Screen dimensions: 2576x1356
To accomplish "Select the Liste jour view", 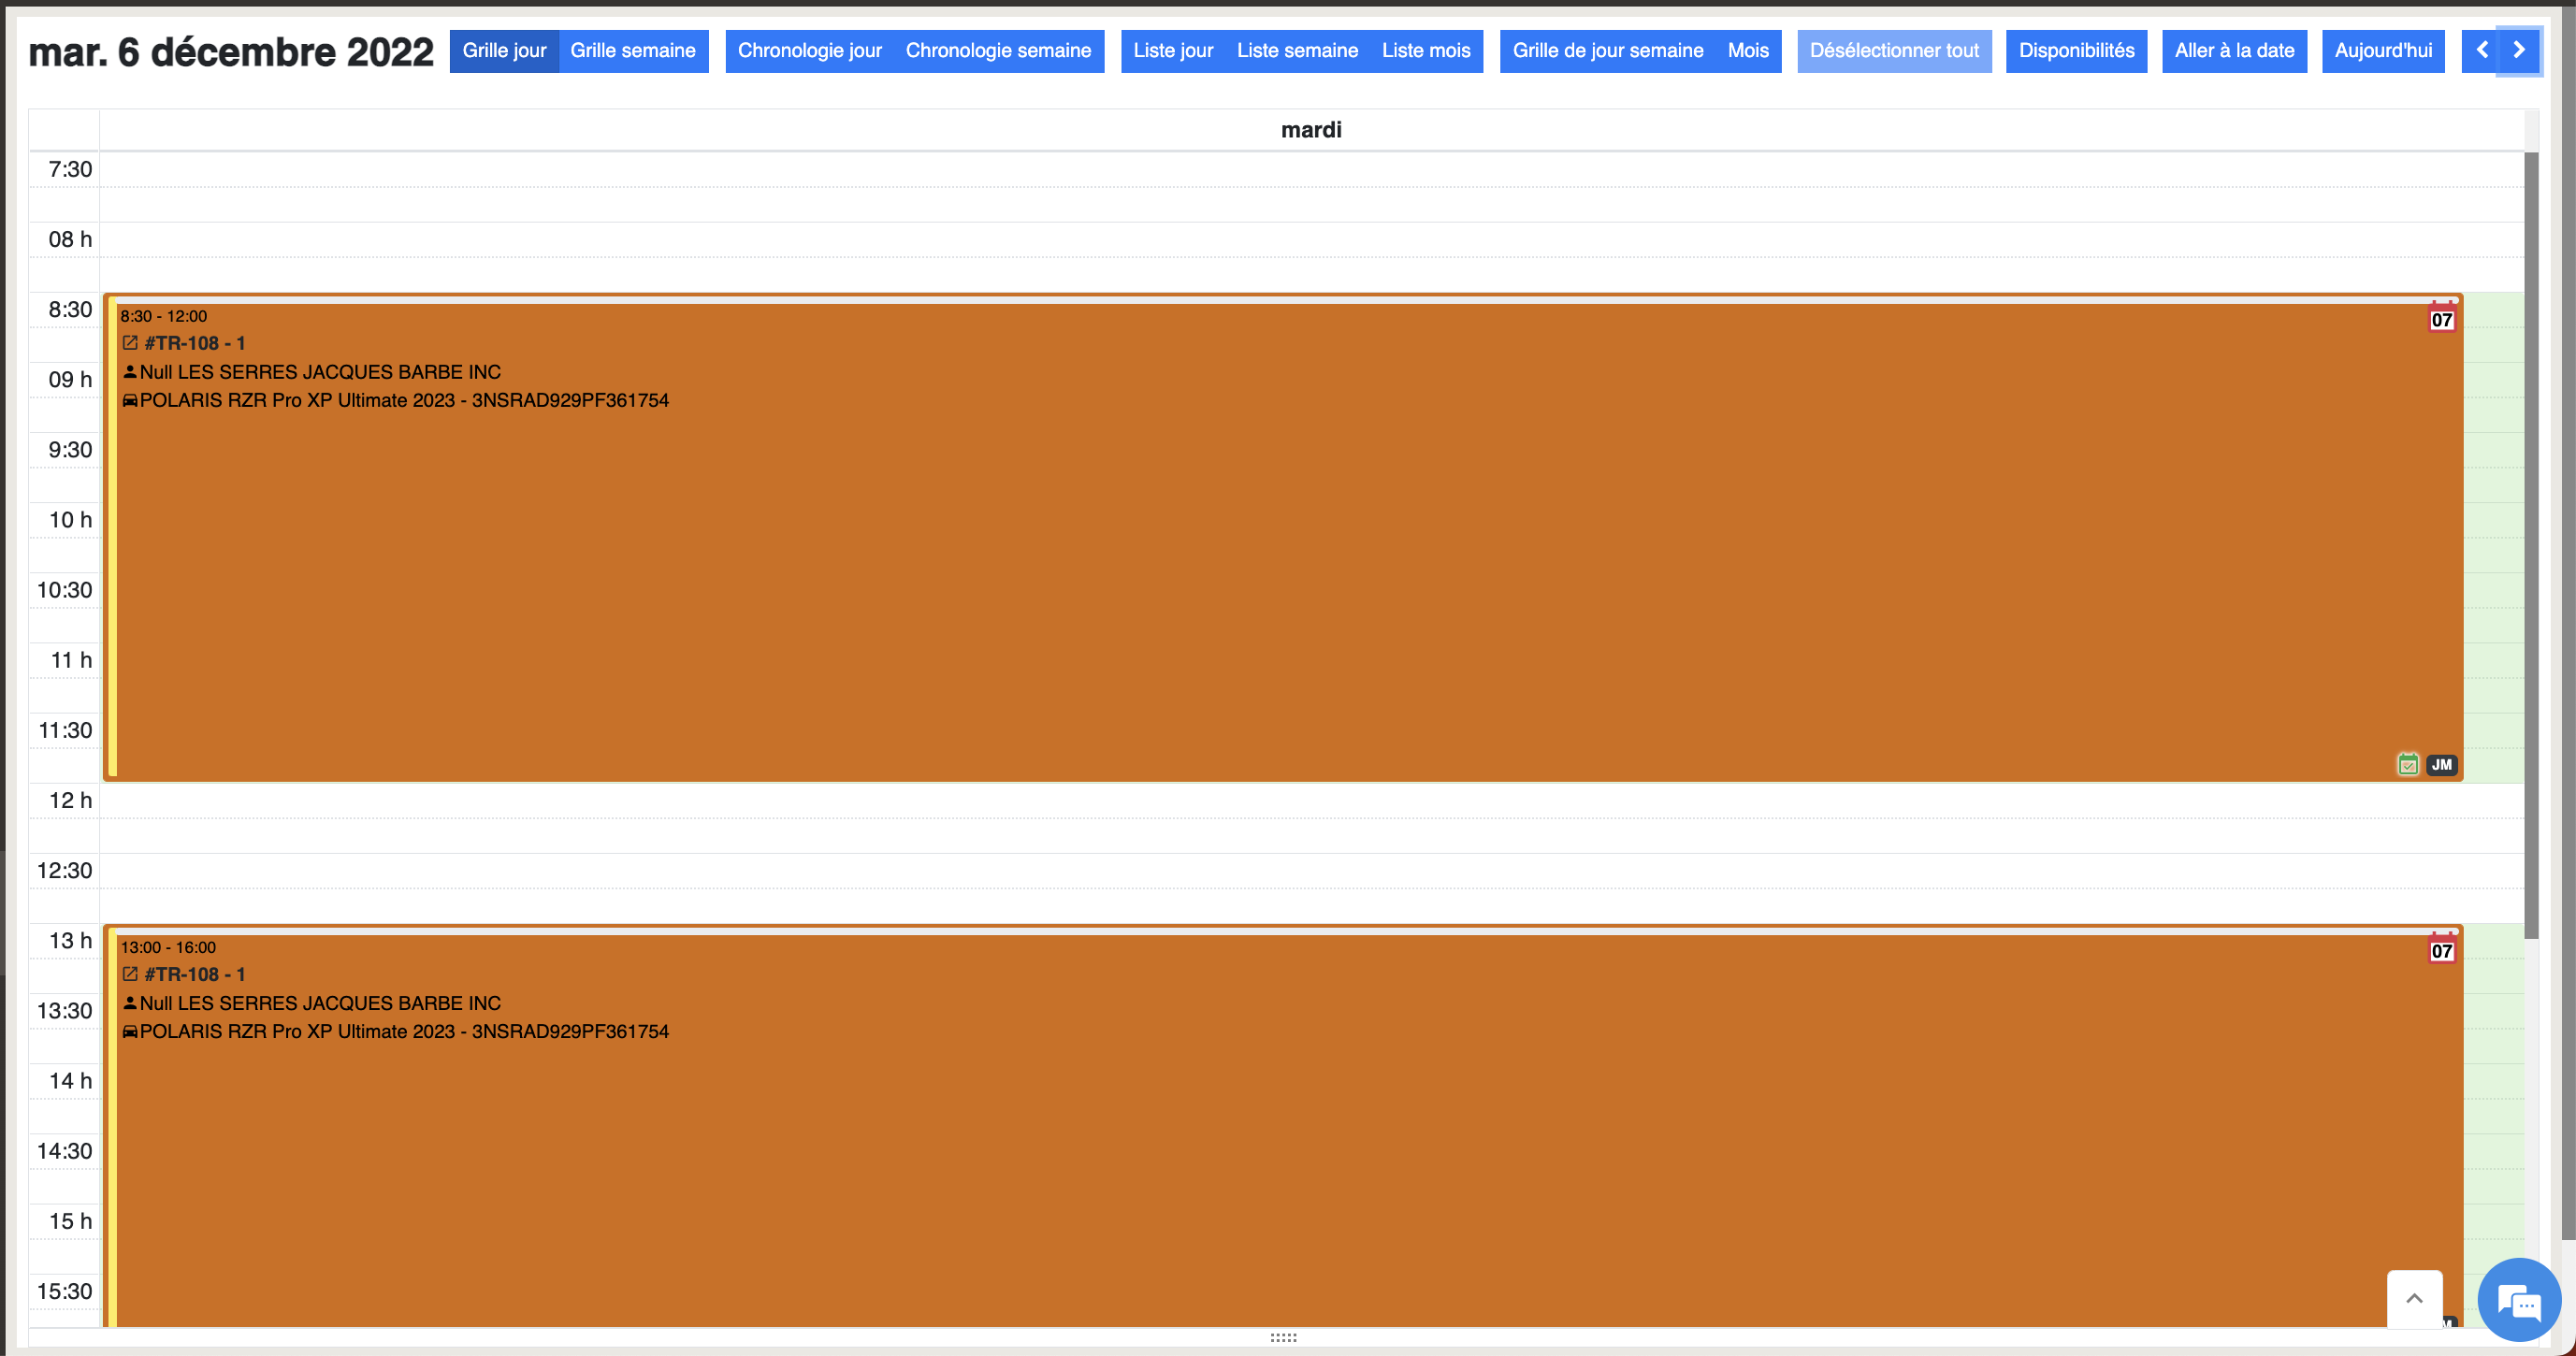I will (1173, 51).
